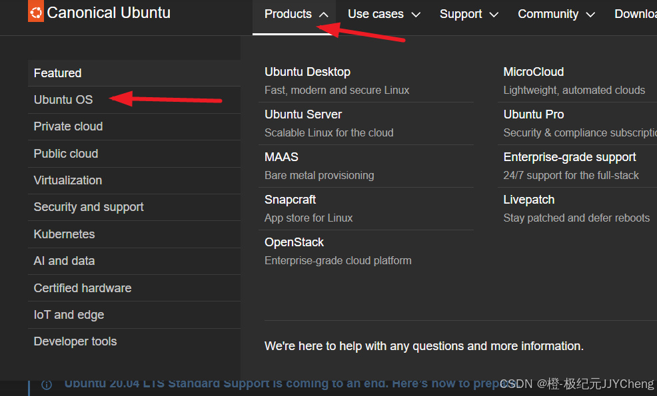Expand the Support menu chevron
Image resolution: width=657 pixels, height=396 pixels.
494,15
